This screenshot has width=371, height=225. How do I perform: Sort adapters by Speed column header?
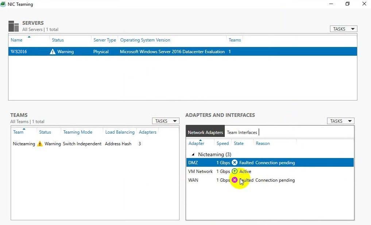[x=223, y=143]
